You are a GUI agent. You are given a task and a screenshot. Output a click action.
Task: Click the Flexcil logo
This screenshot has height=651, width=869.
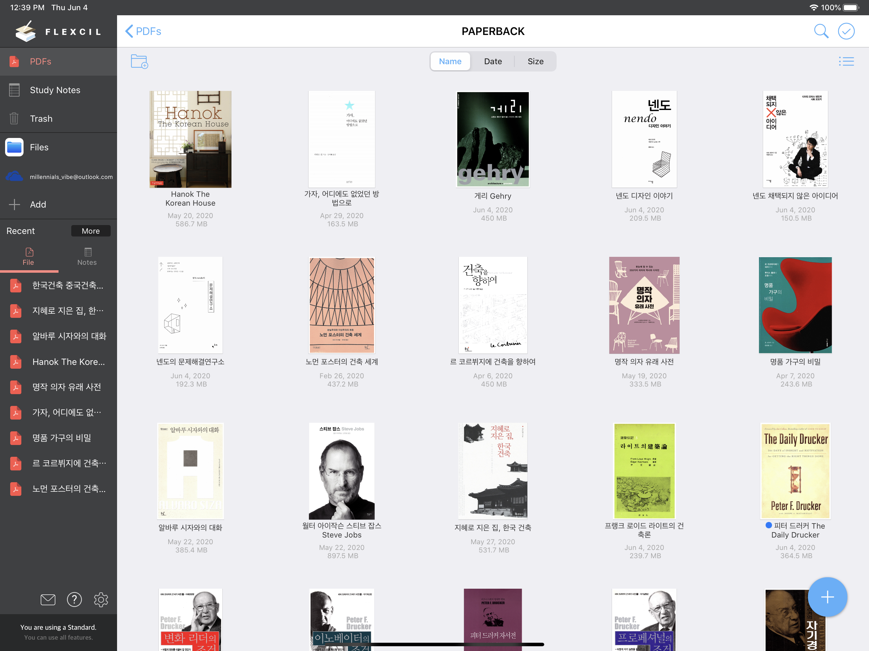point(58,31)
